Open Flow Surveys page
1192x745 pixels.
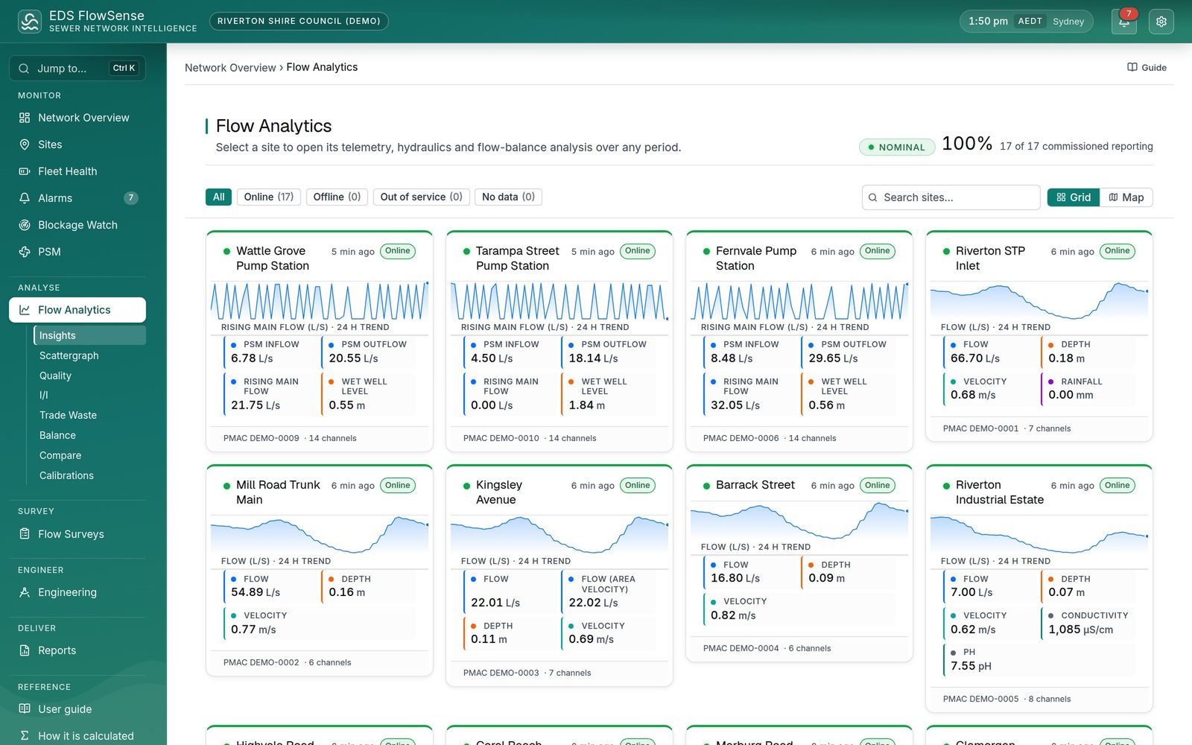(77, 534)
